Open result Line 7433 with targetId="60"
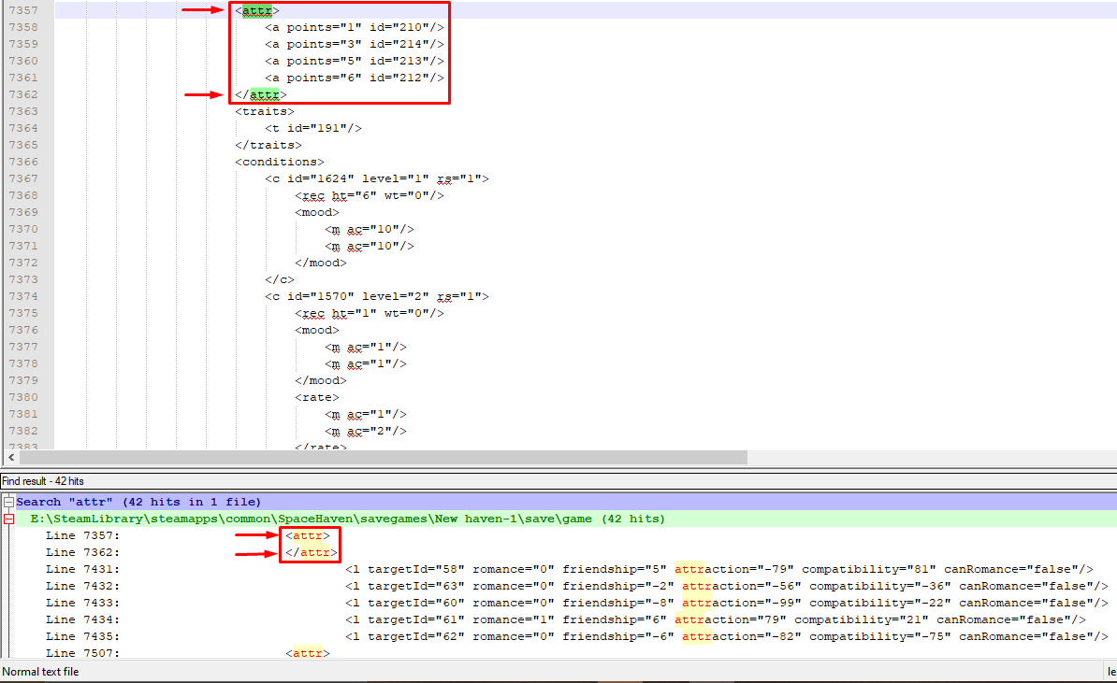The image size is (1117, 683). tap(577, 603)
